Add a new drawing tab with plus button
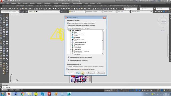 point(140,6)
